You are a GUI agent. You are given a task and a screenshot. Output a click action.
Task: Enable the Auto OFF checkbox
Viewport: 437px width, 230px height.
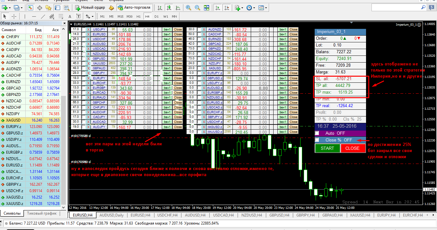317,133
